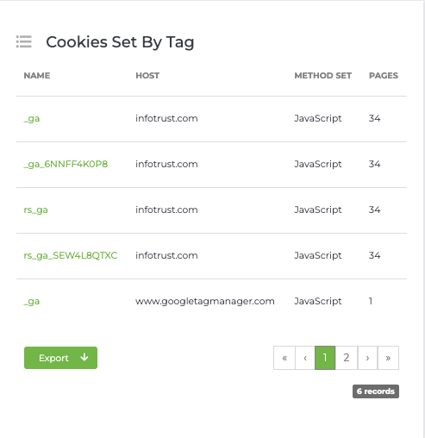Open the _ga cookie for www.googletagmanager.com
Screen dimensions: 425x438
coord(32,301)
